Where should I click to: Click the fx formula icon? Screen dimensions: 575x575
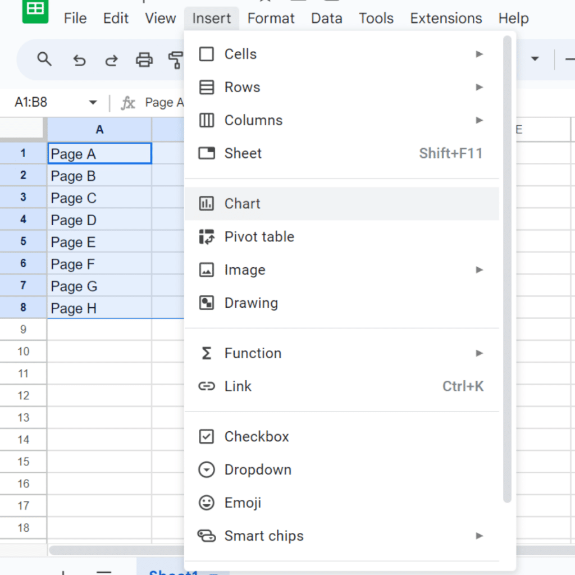point(128,103)
